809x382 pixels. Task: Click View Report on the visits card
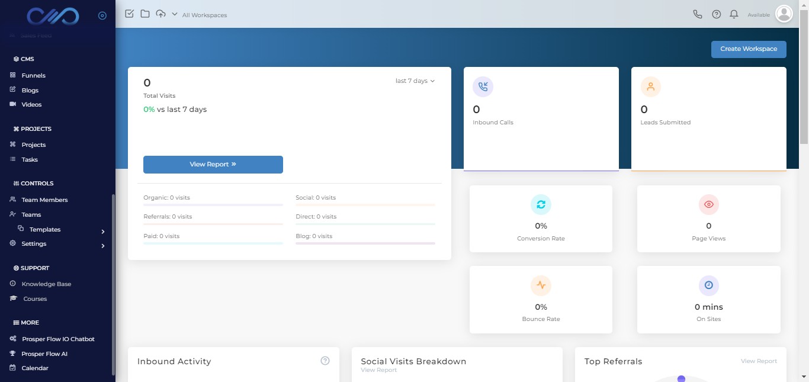(x=213, y=165)
